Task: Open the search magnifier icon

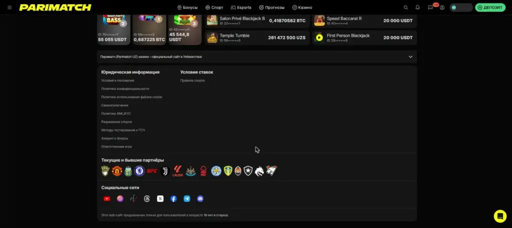Action: 405,7
